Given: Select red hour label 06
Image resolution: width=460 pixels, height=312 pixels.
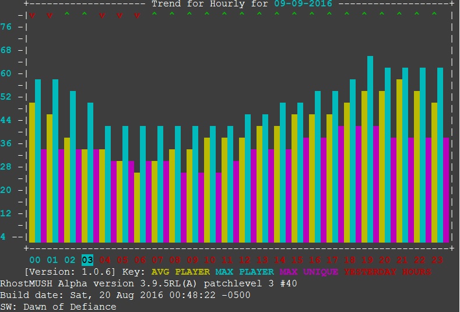Looking at the screenshot, I should click(140, 260).
